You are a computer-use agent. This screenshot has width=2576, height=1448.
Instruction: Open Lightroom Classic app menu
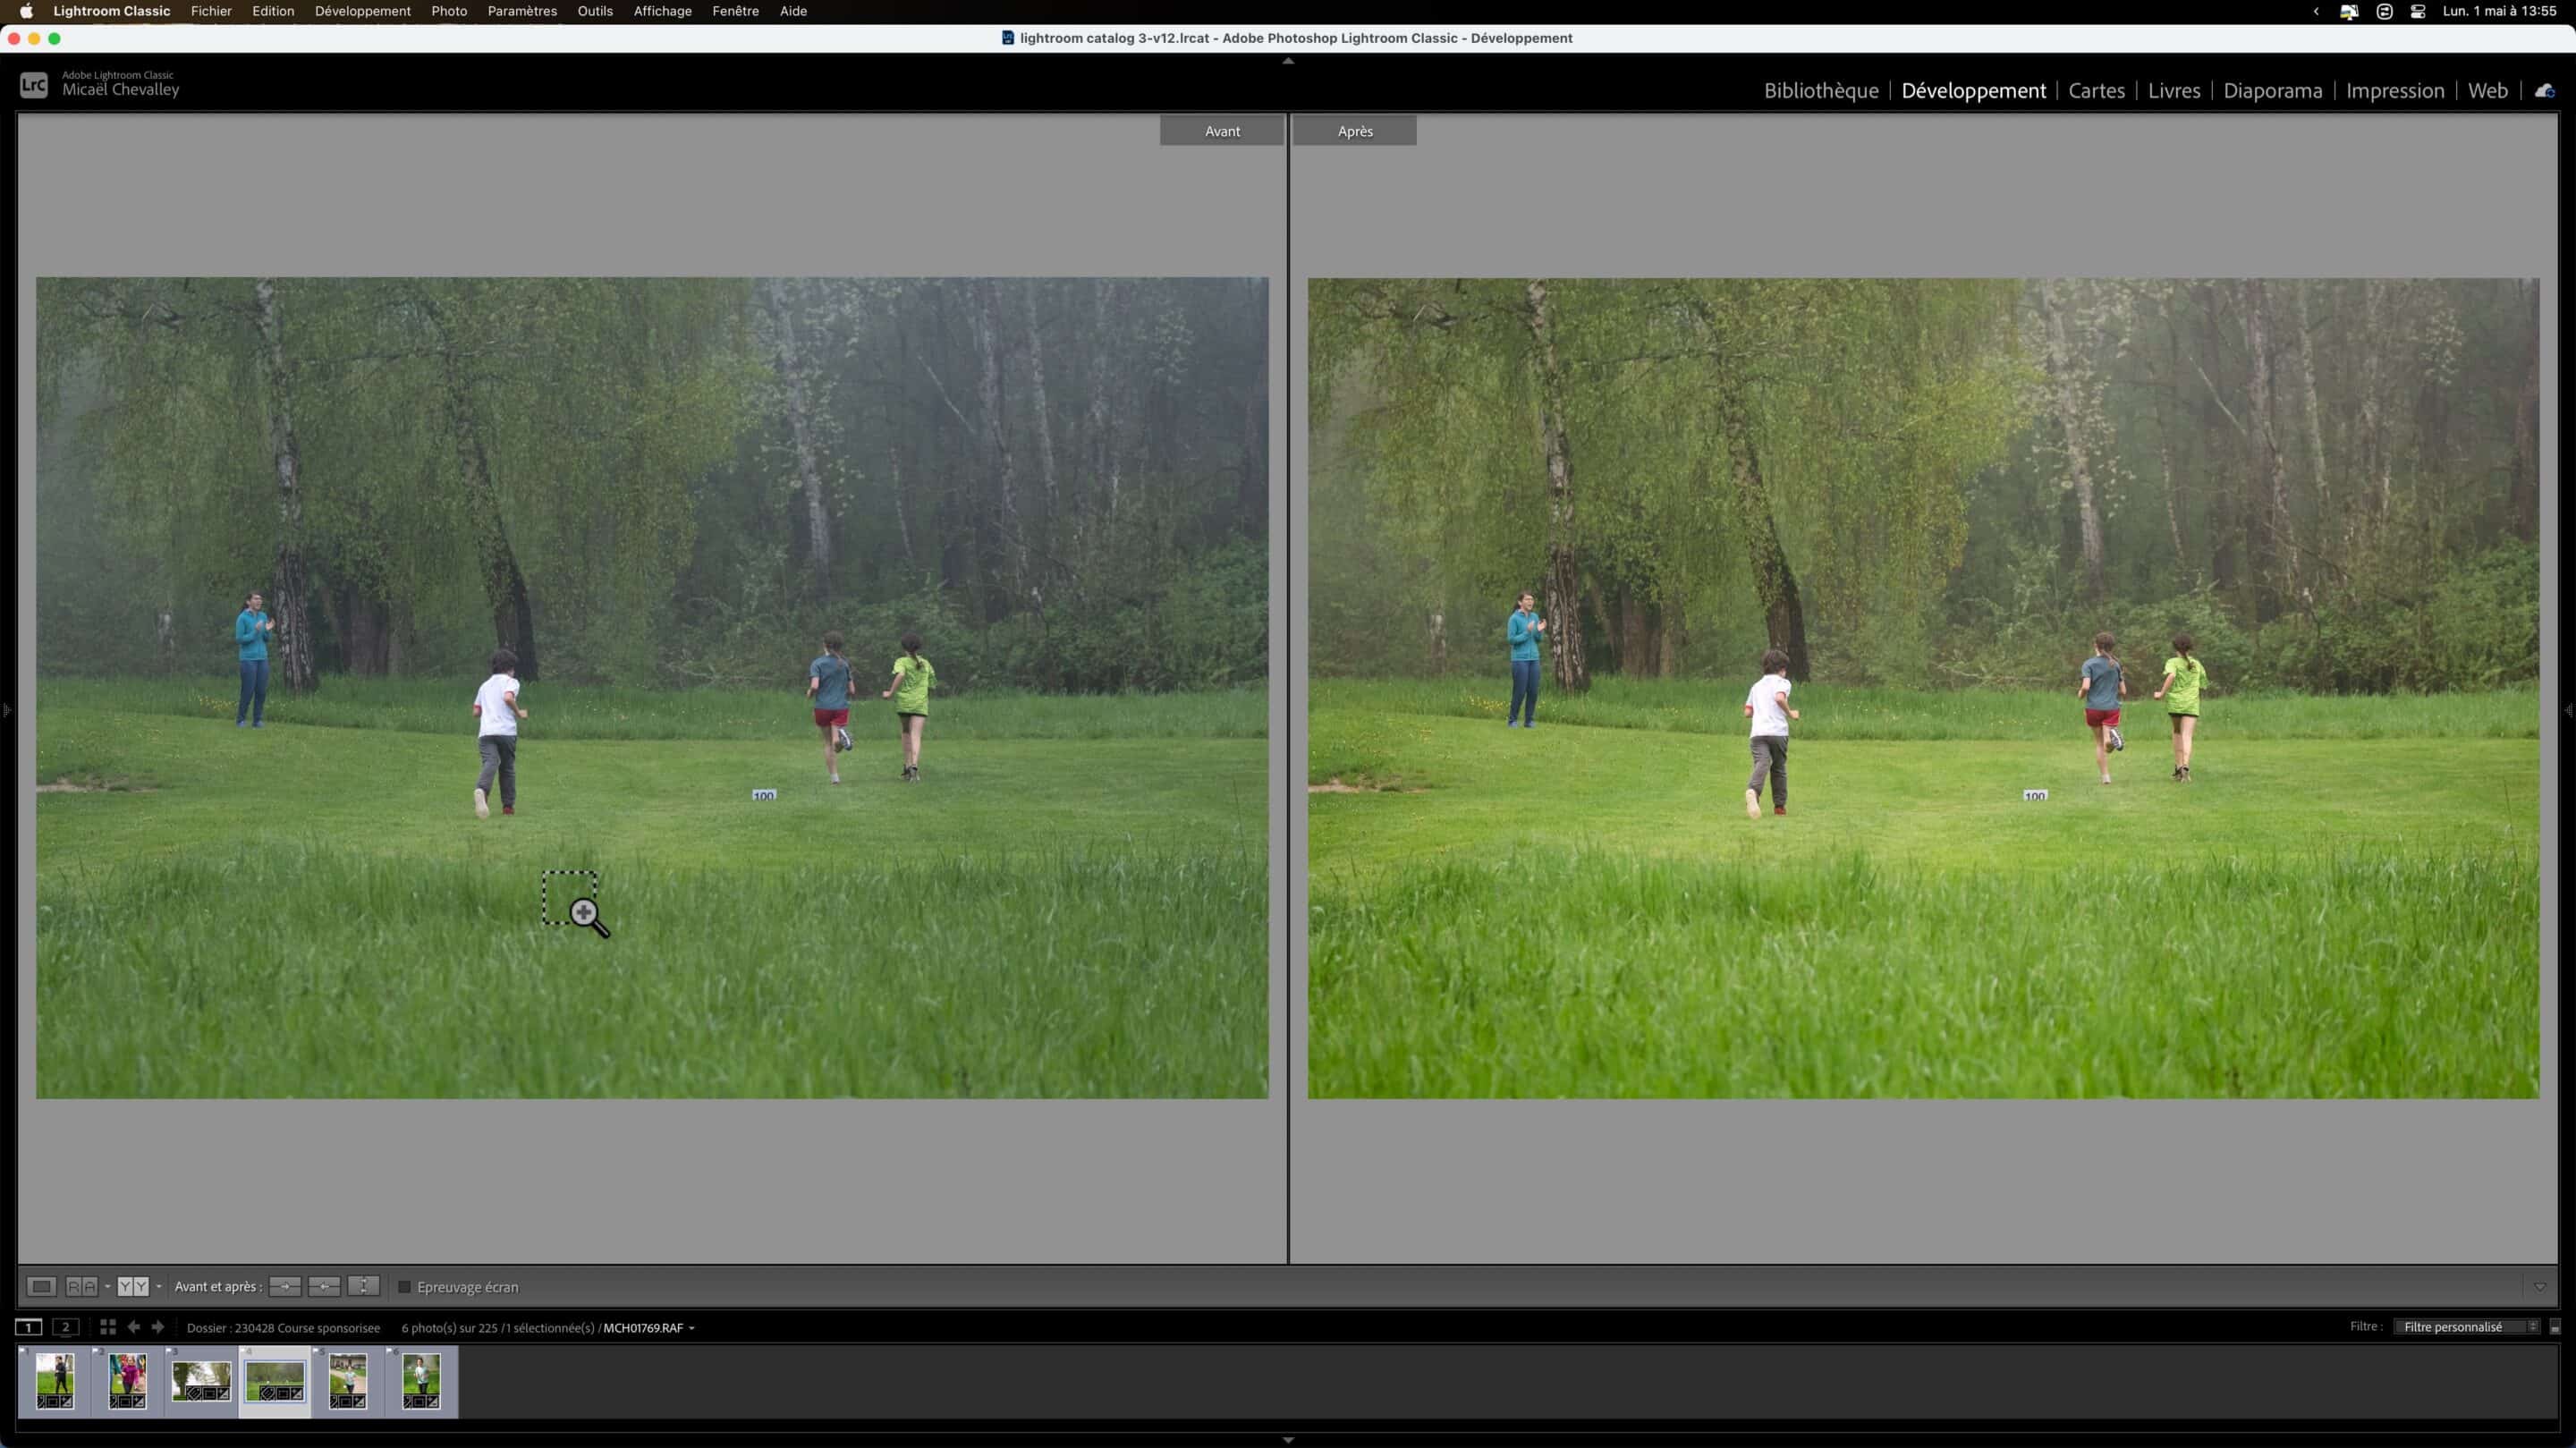click(x=111, y=11)
